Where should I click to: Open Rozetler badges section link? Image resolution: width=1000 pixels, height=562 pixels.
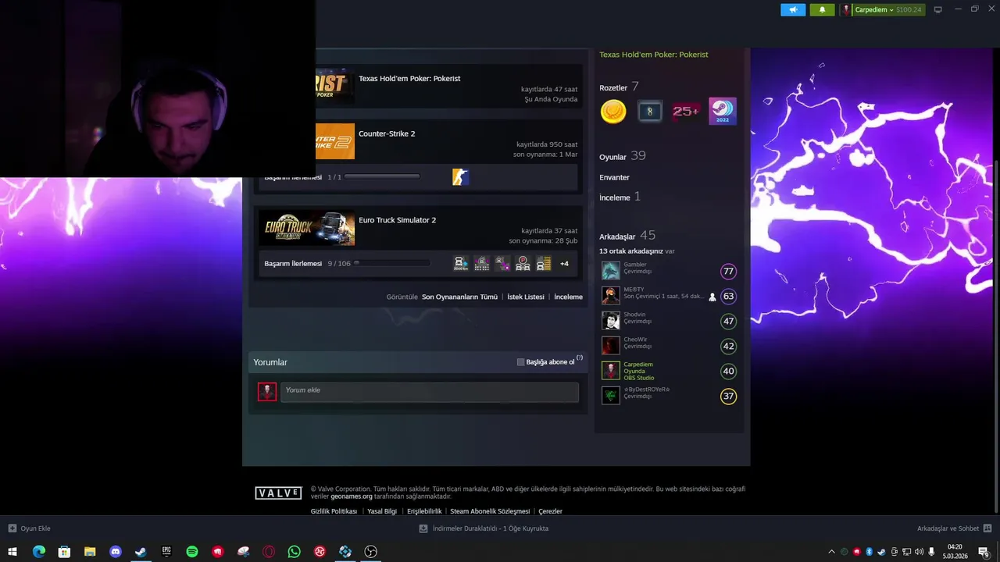613,87
